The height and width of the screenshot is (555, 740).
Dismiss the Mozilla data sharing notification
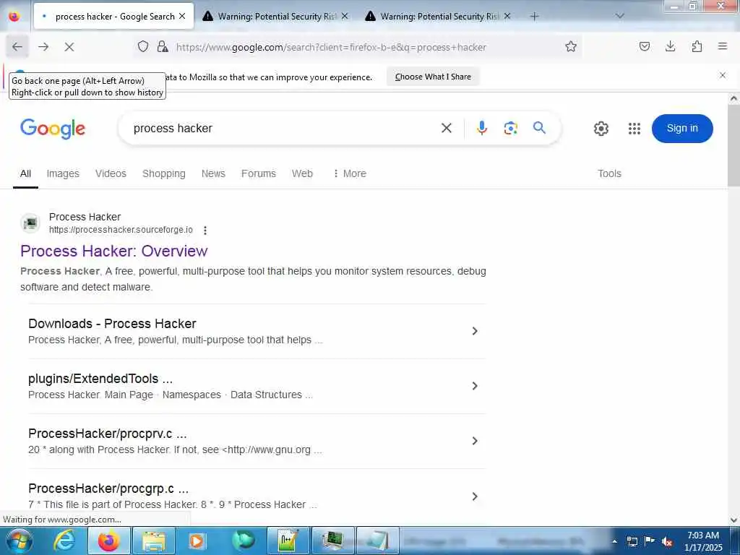722,75
